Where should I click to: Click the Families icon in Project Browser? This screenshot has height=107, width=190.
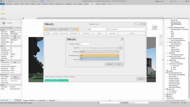[x=167, y=95]
